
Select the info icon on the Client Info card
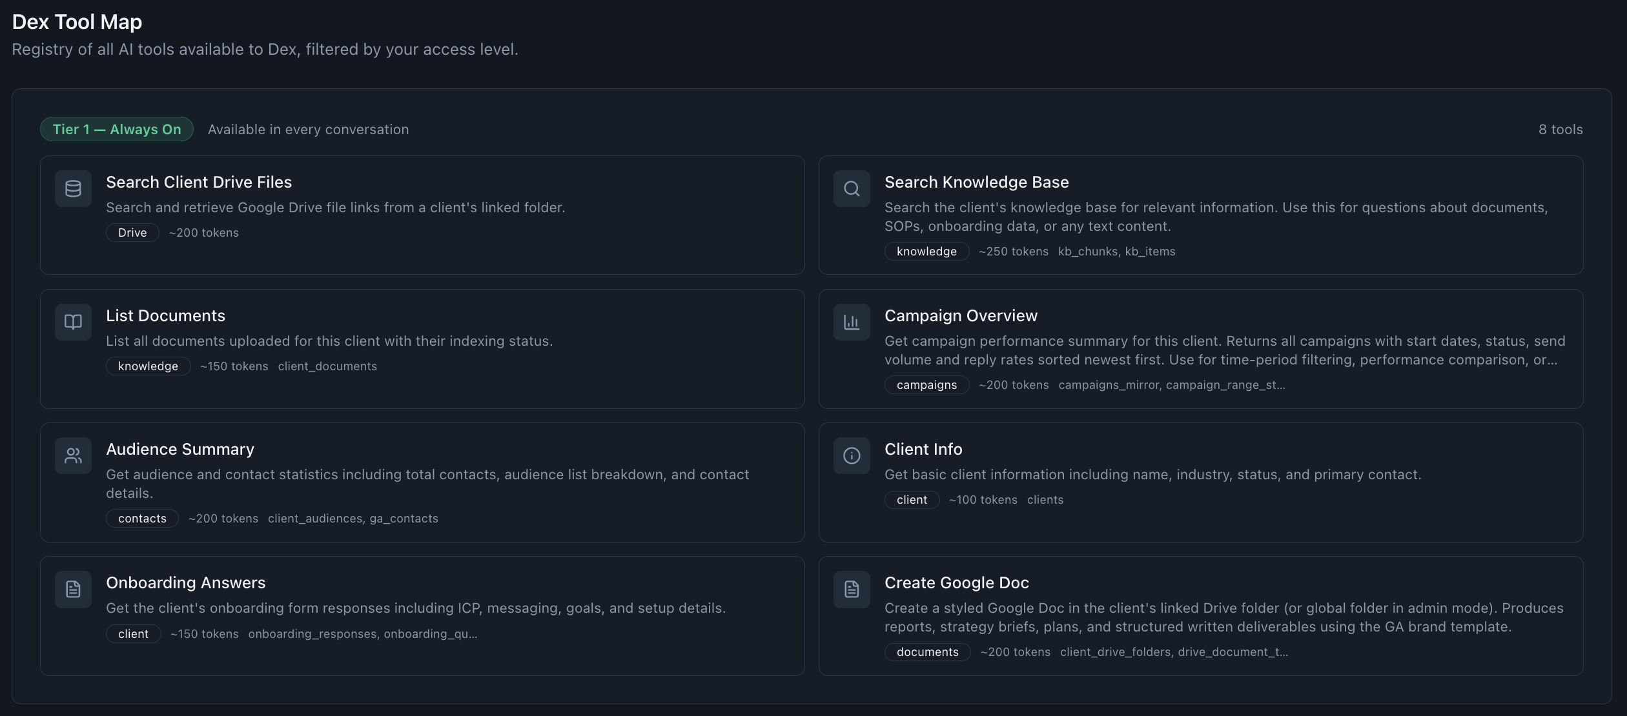852,455
